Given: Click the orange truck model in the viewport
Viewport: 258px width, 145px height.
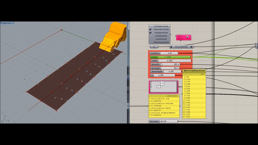Looking at the screenshot, I should pyautogui.click(x=113, y=38).
